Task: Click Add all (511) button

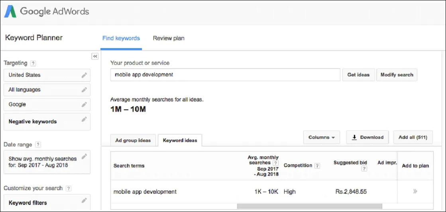Action: click(413, 137)
